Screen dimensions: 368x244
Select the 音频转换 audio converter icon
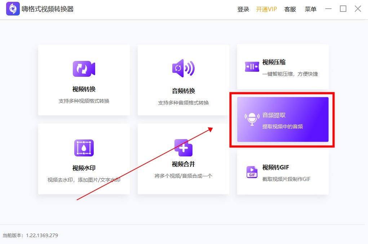(183, 68)
